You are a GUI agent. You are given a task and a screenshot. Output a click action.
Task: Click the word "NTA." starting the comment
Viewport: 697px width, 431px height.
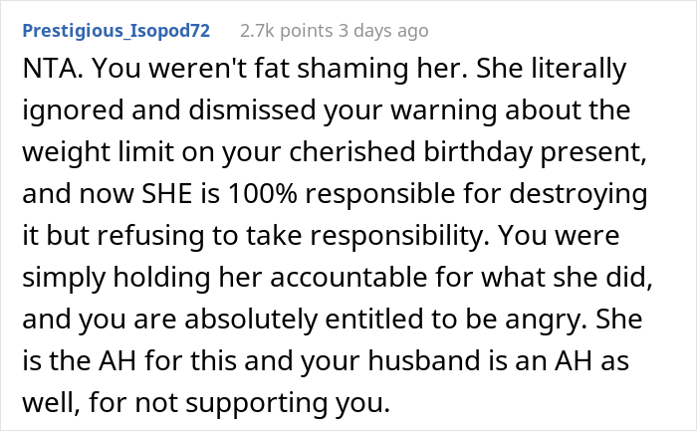click(x=44, y=70)
